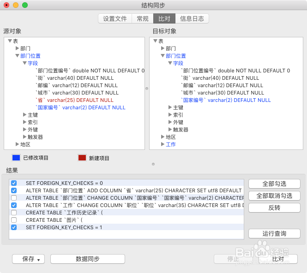The width and height of the screenshot is (307, 273).
Task: Uncheck the ADD COLUMN 省 statement checkbox
Action: 14,190
